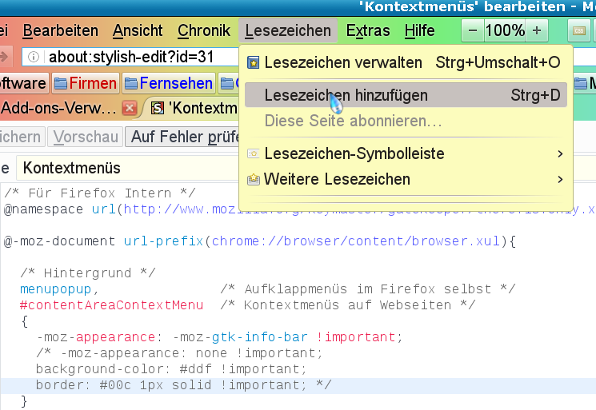596x410 pixels.
Task: Close the Add-ons-Verwaltung tab
Action: (129, 108)
